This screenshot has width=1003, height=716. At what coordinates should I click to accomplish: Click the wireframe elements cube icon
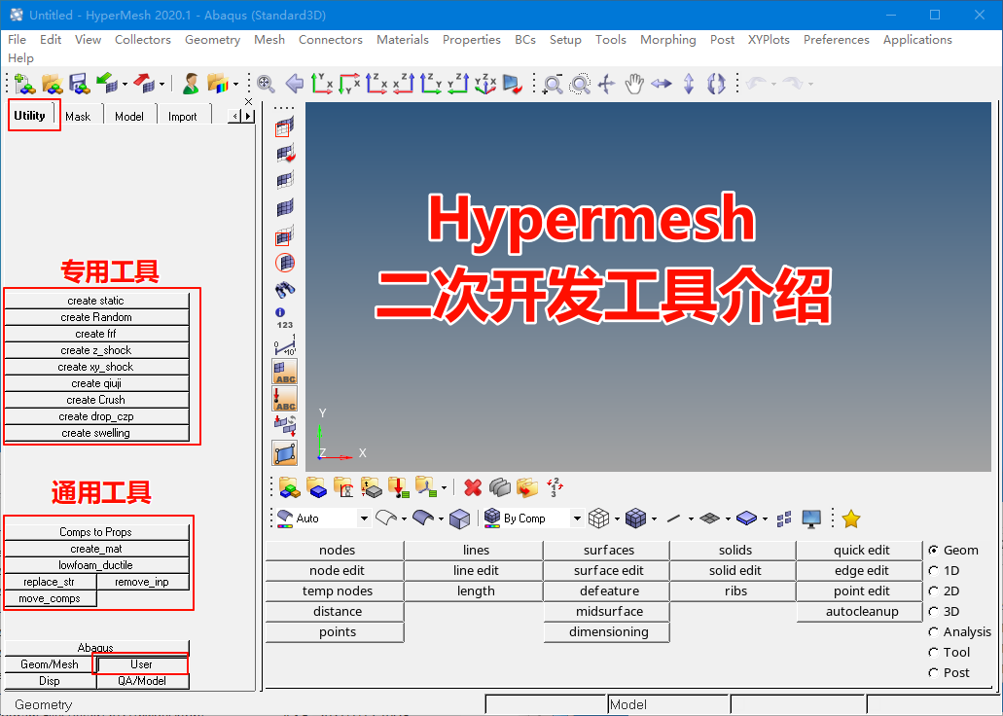coord(598,519)
